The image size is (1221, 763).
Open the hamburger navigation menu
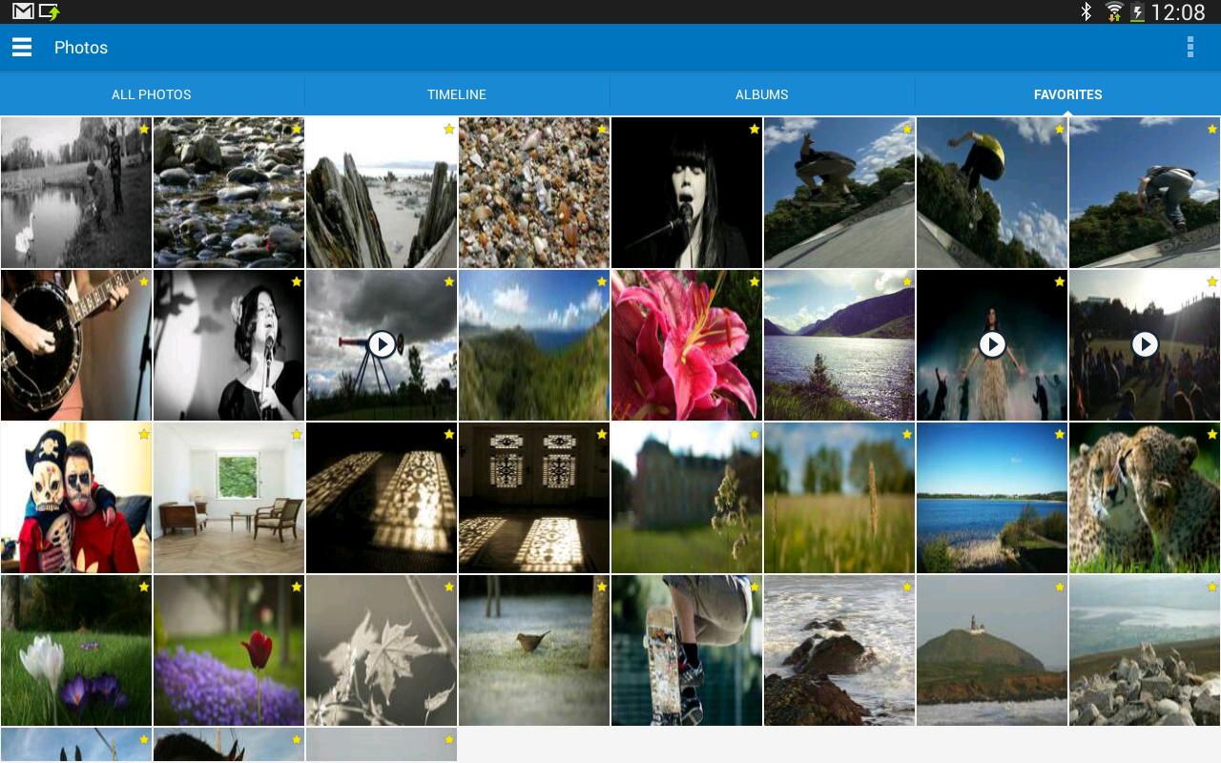tap(22, 48)
